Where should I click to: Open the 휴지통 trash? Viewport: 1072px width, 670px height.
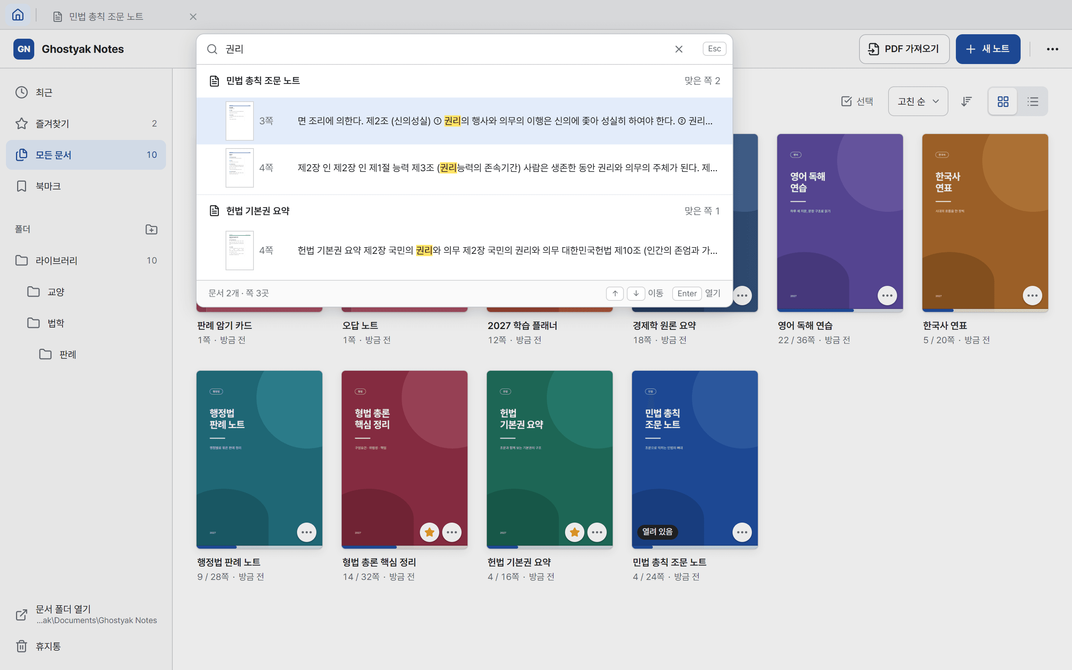click(x=48, y=646)
